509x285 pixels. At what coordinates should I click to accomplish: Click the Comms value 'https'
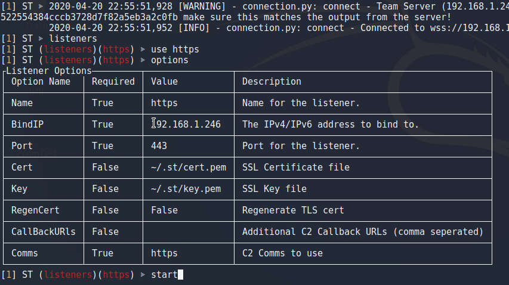(164, 253)
